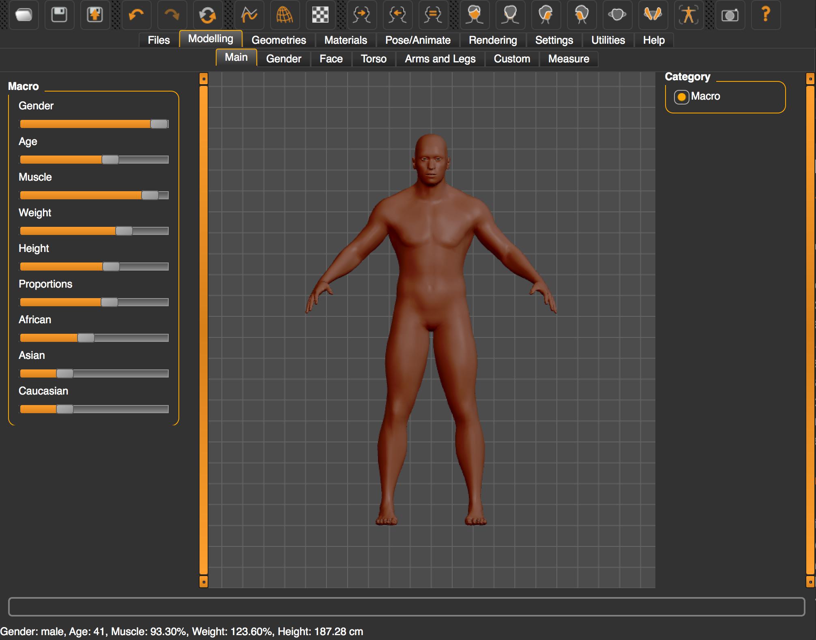
Task: Toggle the background grid display
Action: 320,15
